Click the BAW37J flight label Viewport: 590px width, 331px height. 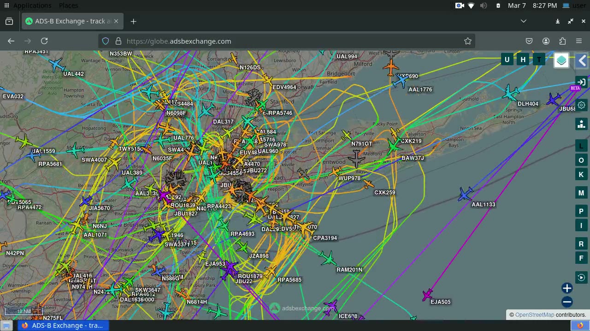[413, 158]
